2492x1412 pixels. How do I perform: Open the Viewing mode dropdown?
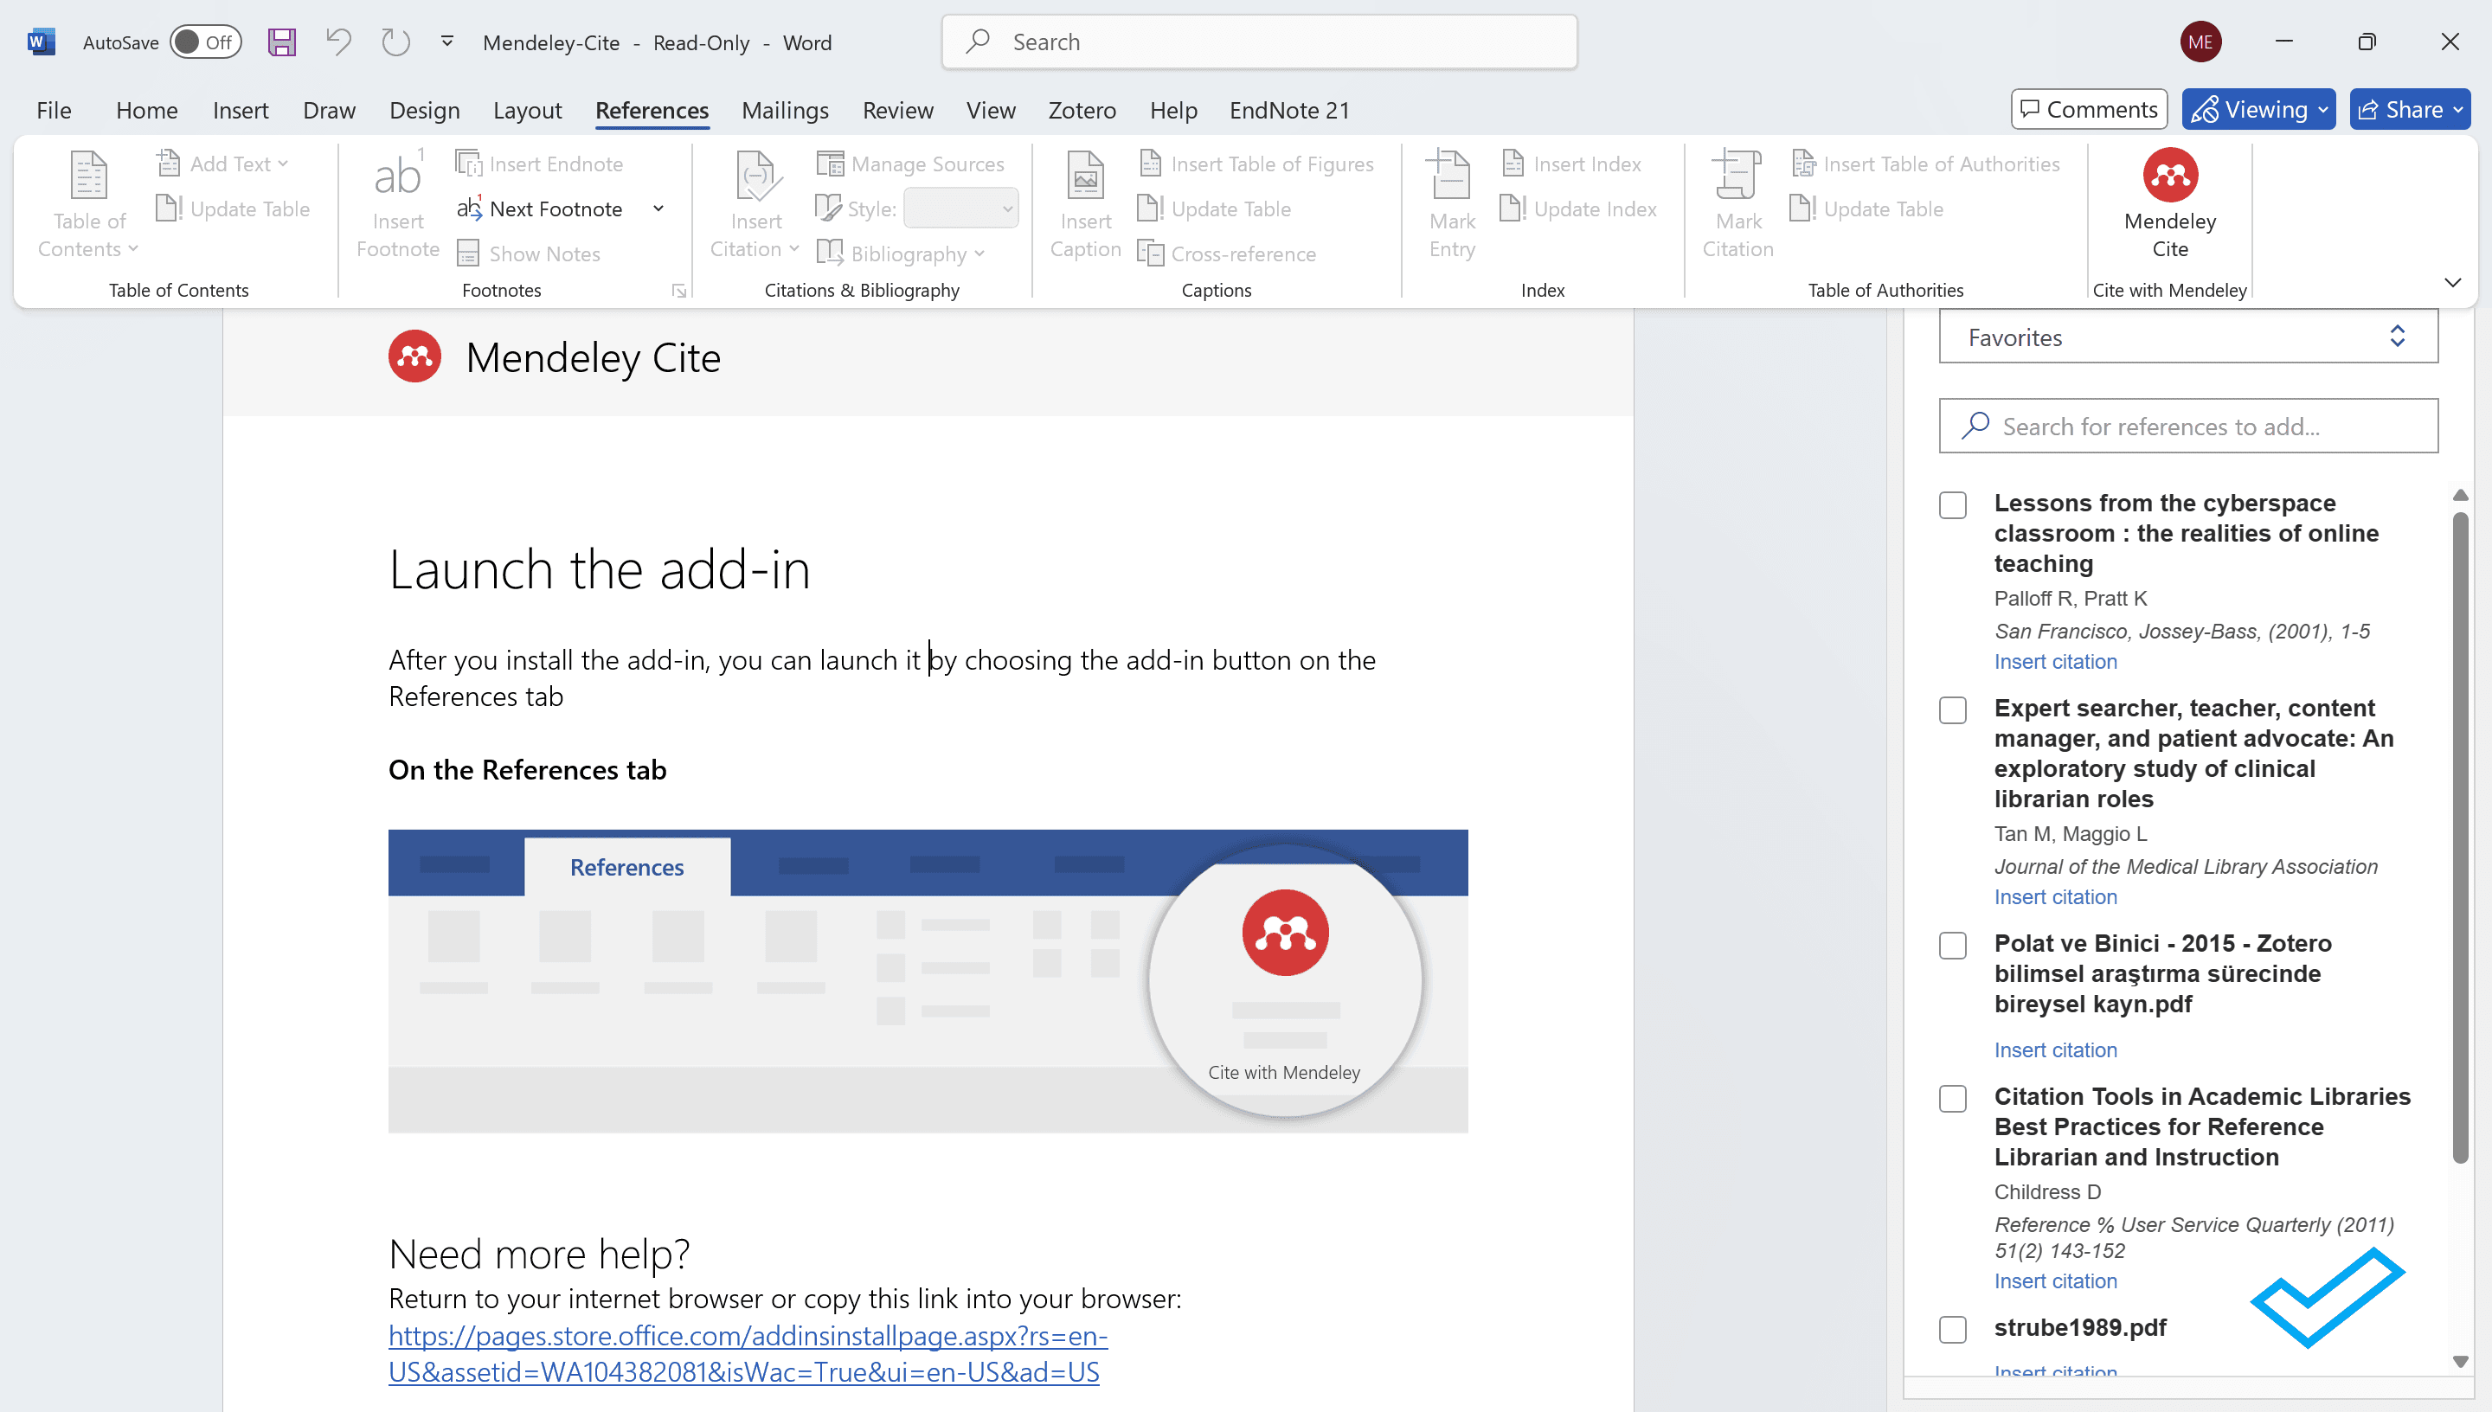tap(2258, 110)
